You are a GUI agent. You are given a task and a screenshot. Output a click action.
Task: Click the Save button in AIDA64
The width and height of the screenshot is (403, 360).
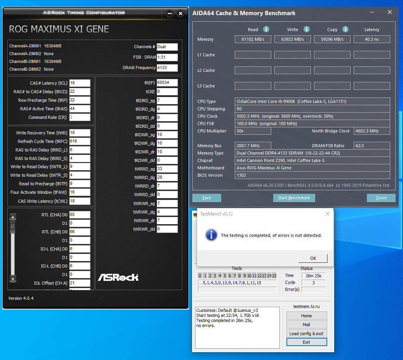click(x=207, y=198)
